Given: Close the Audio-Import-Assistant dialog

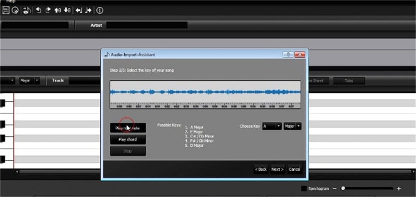Looking at the screenshot, I should point(300,55).
